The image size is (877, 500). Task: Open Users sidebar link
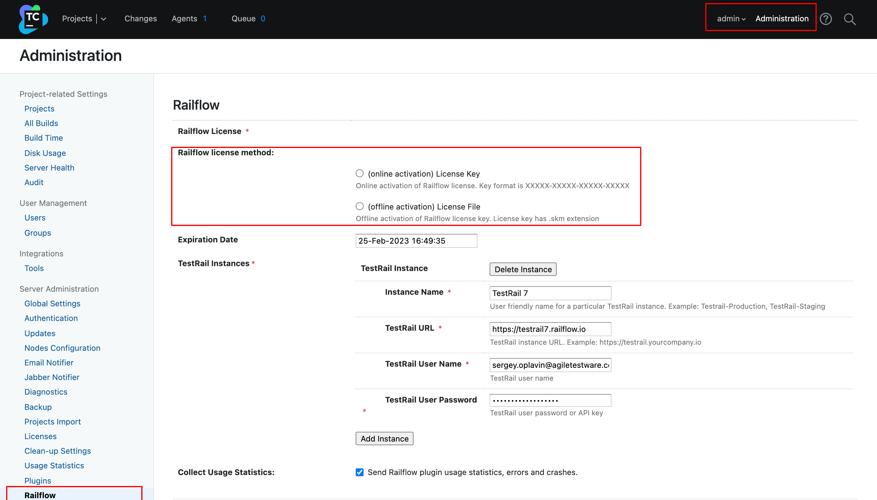tap(35, 218)
